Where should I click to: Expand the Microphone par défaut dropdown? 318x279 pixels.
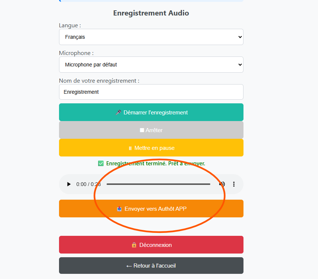(151, 65)
